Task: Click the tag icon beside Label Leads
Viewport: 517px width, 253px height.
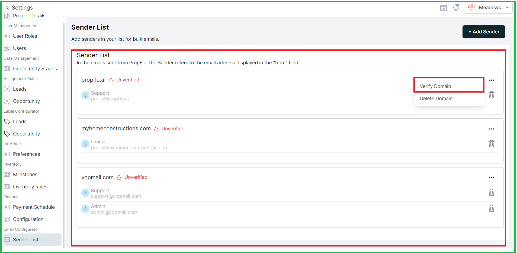Action: (7, 122)
